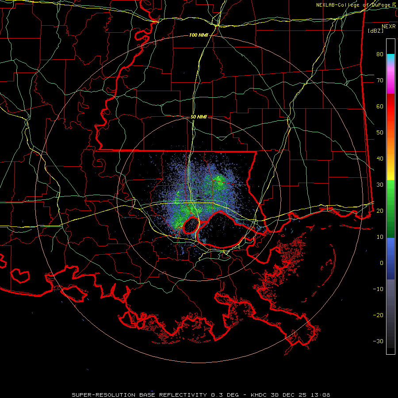This screenshot has width=398, height=398.
Task: Click the Super-Resolution Base Reflectivity caption
Action: pyautogui.click(x=201, y=395)
